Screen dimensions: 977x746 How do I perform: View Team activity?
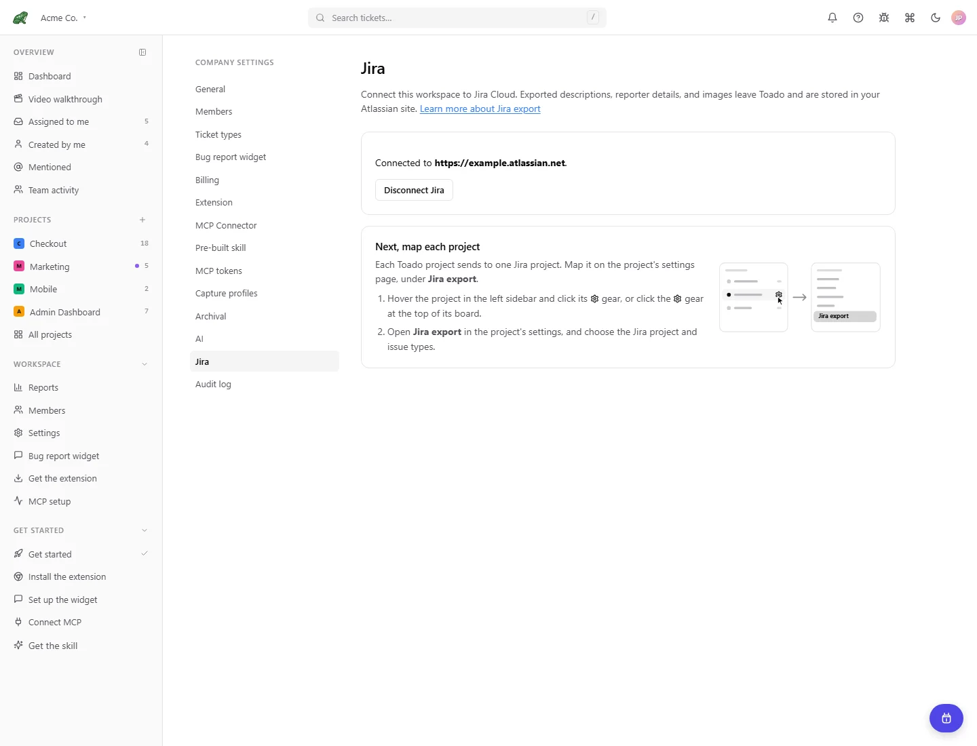click(81, 190)
